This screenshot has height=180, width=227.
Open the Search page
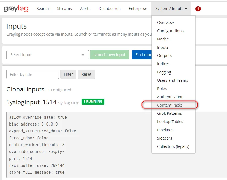(43, 9)
